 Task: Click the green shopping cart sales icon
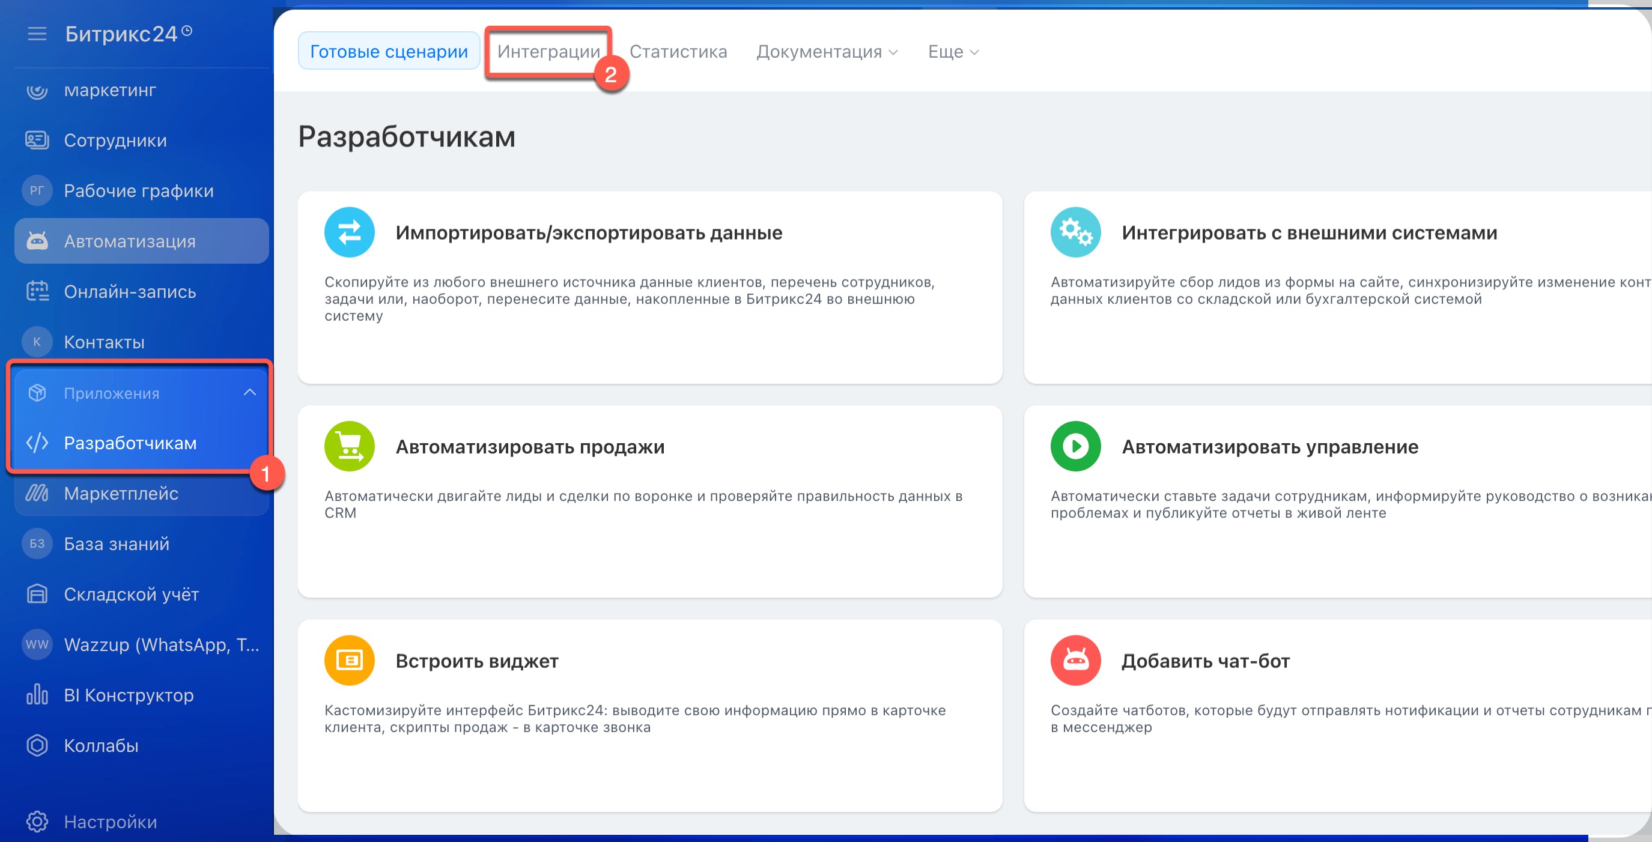pyautogui.click(x=350, y=446)
